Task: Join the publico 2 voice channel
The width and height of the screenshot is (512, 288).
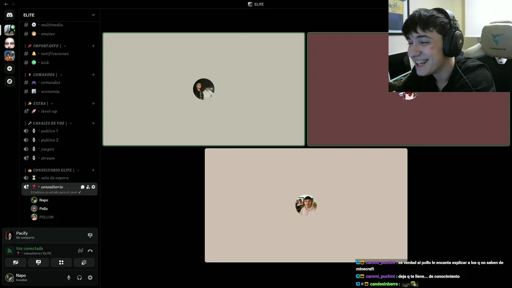Action: [x=59, y=140]
